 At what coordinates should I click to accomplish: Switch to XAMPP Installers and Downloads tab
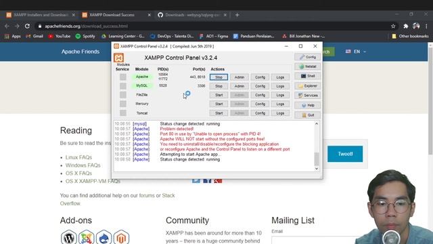[x=41, y=15]
